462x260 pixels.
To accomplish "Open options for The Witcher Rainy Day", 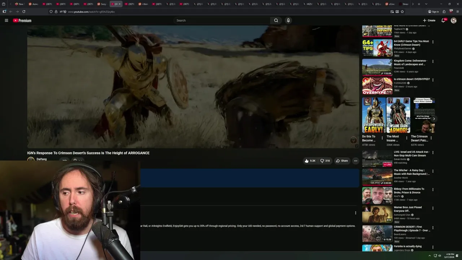I will tap(433, 171).
